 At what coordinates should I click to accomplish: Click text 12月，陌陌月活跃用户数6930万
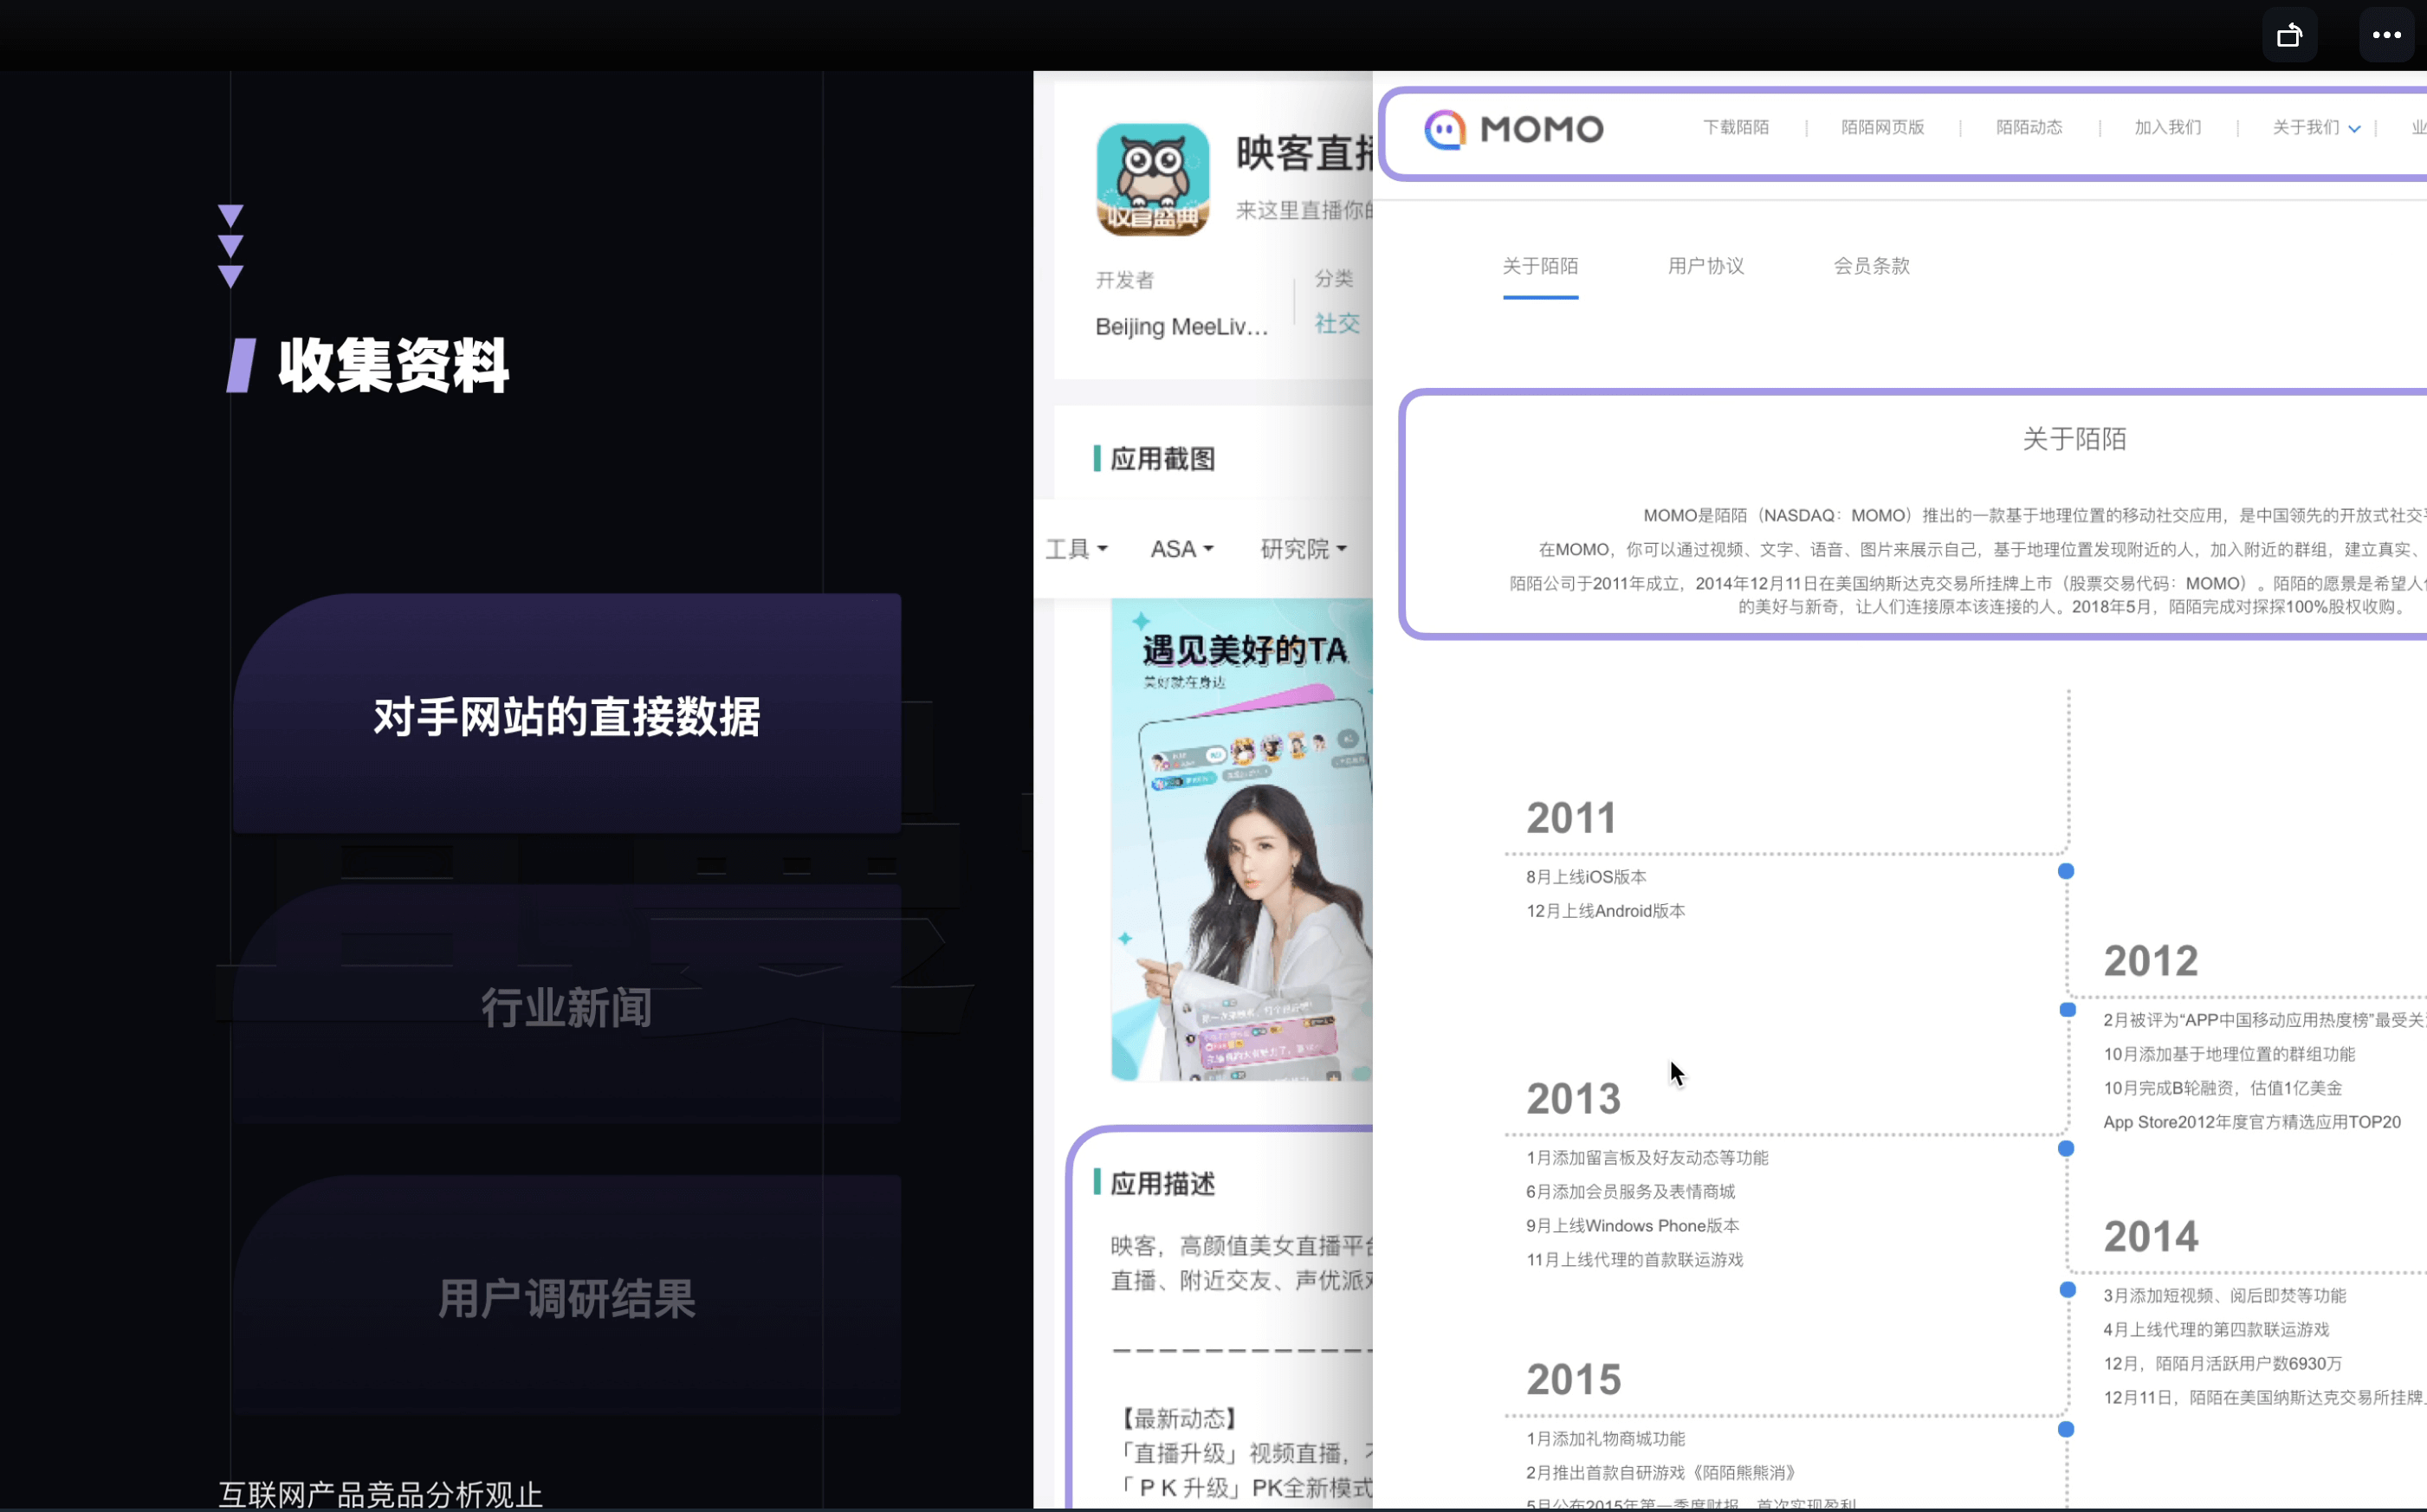(x=2222, y=1364)
